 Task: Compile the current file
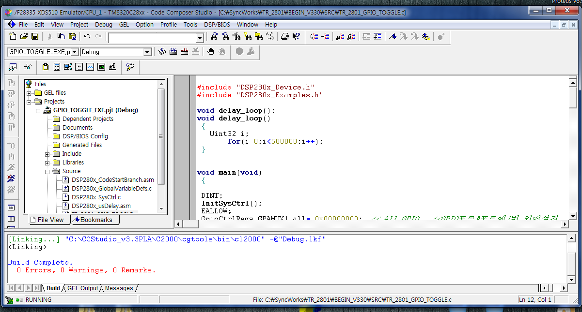pyautogui.click(x=162, y=52)
